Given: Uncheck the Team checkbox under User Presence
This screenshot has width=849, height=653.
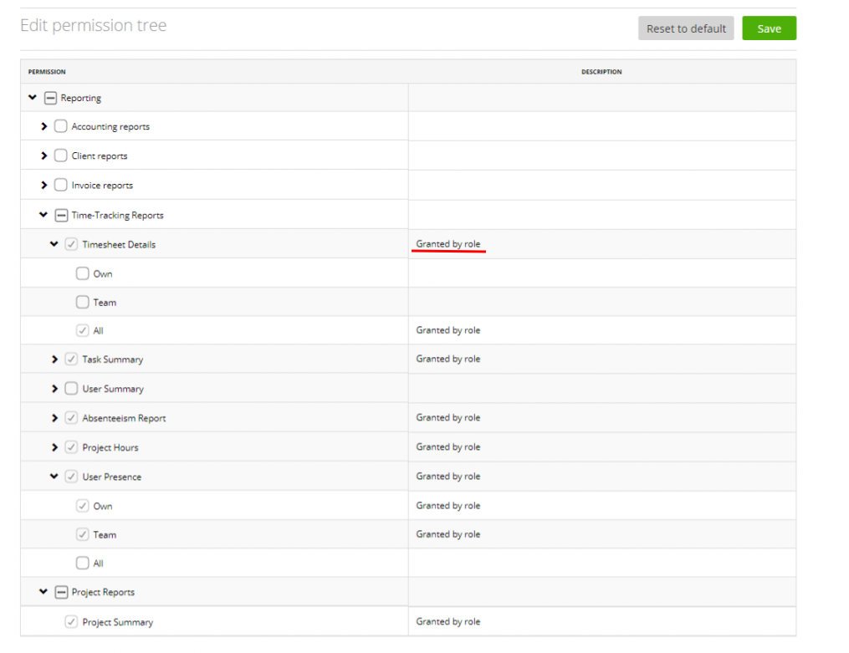Looking at the screenshot, I should (x=82, y=534).
